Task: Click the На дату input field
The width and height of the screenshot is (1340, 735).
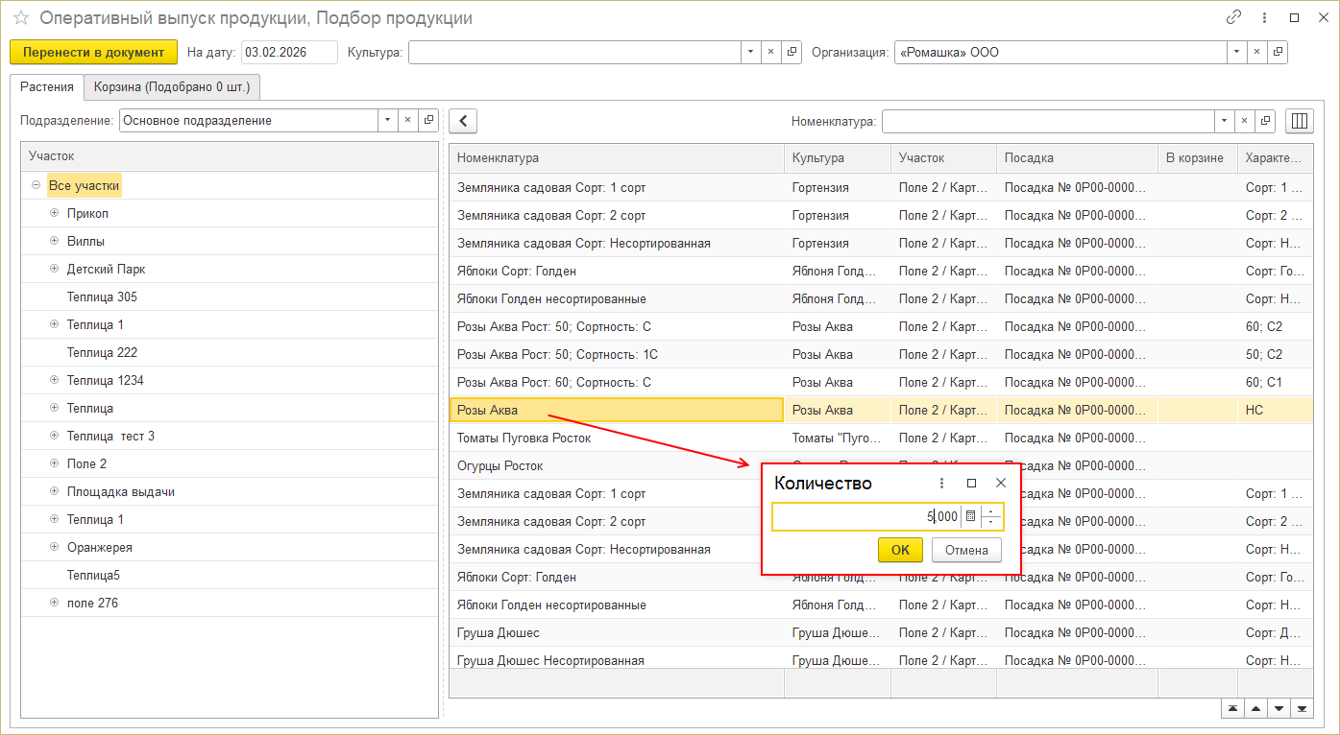Action: click(288, 53)
